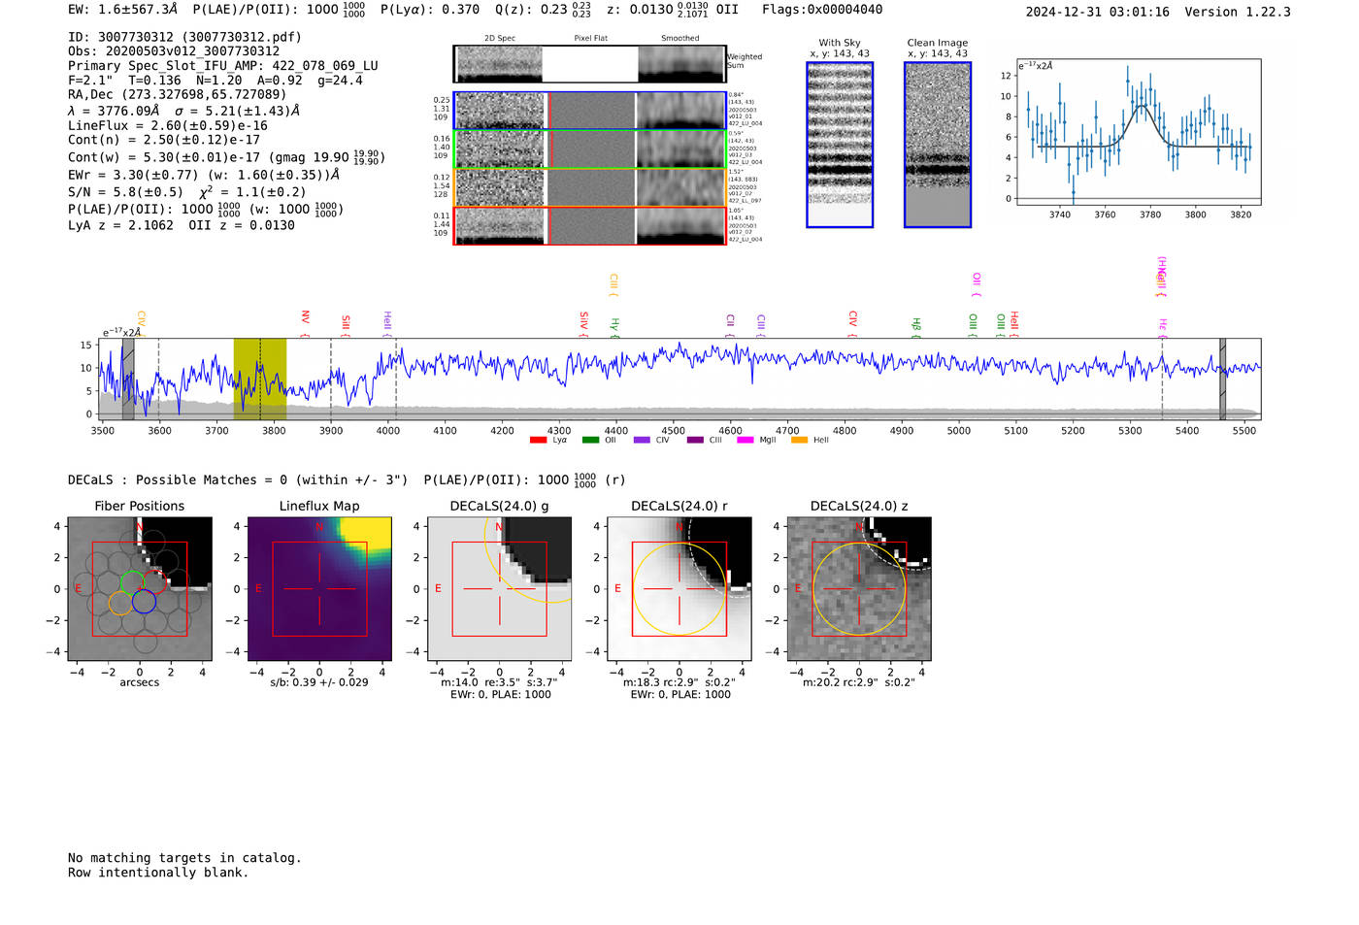Click the s/b: 0.39 +/- 0.029 caption
The height and width of the screenshot is (925, 1359).
(x=319, y=682)
